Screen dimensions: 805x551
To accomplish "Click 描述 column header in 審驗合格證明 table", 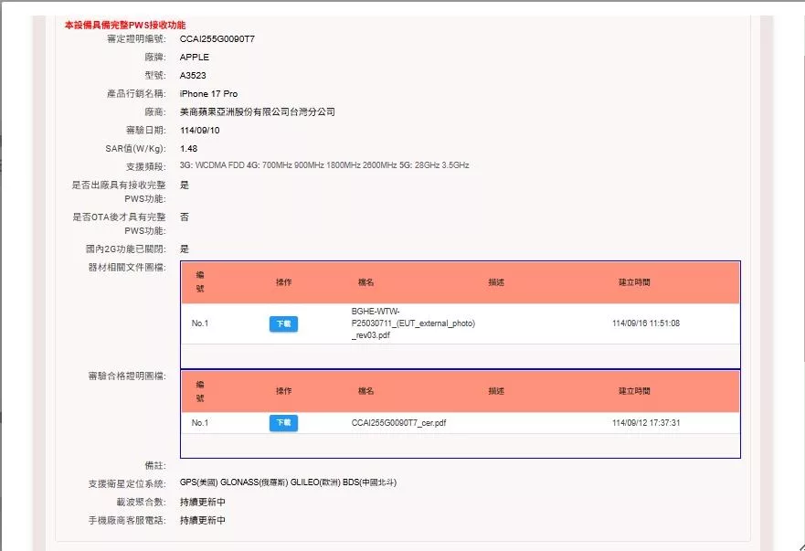I will (496, 391).
